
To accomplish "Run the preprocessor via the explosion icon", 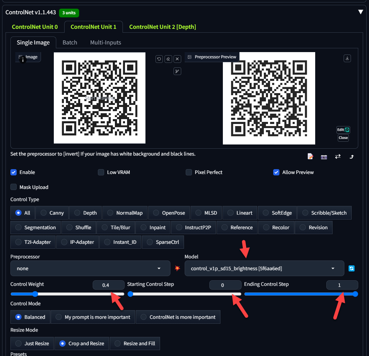I will pyautogui.click(x=177, y=268).
